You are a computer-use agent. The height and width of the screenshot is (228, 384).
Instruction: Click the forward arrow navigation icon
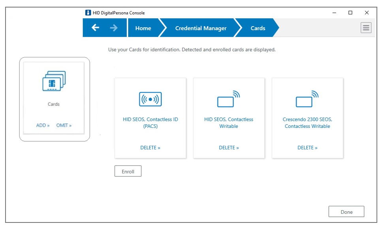(x=113, y=28)
